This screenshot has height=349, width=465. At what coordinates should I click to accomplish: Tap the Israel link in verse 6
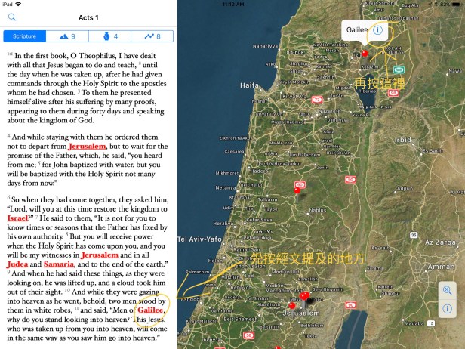[21, 217]
